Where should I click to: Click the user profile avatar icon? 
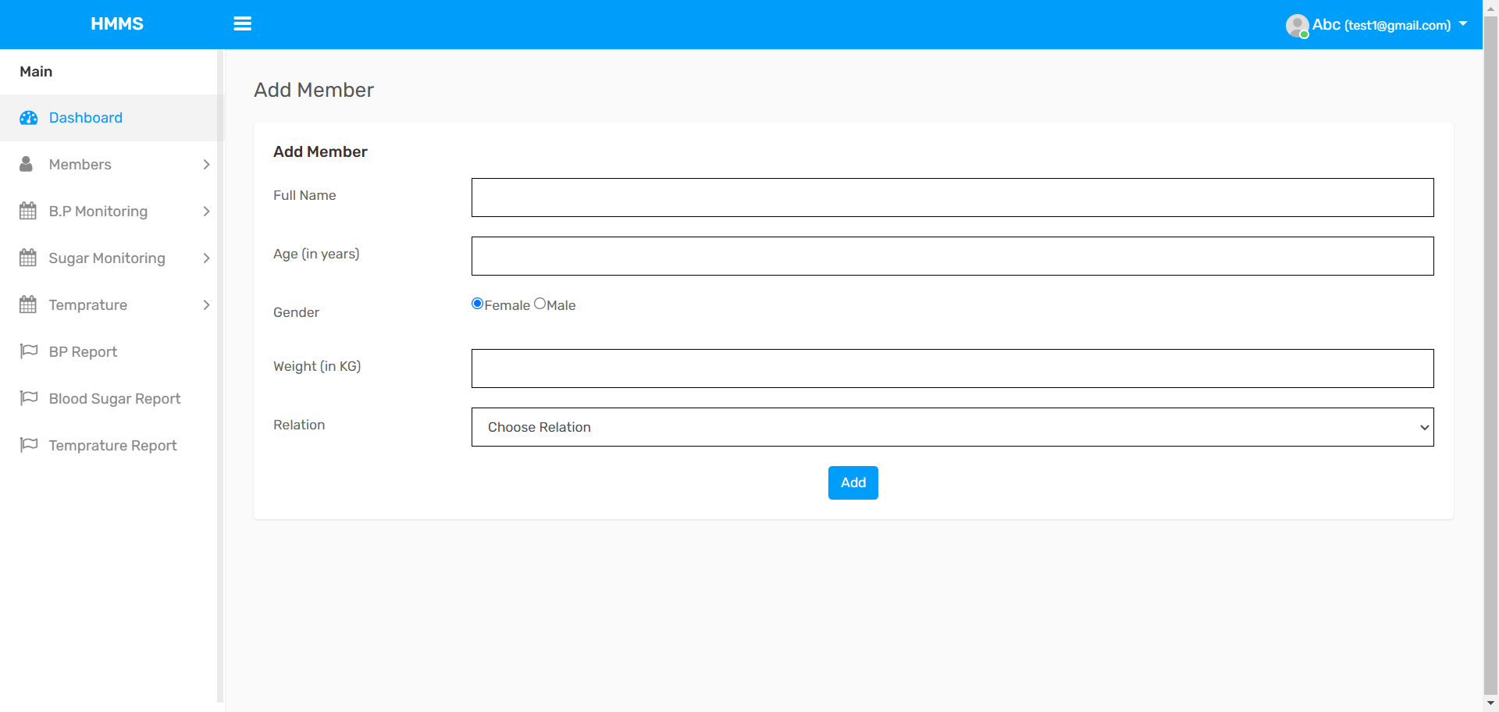(1296, 25)
